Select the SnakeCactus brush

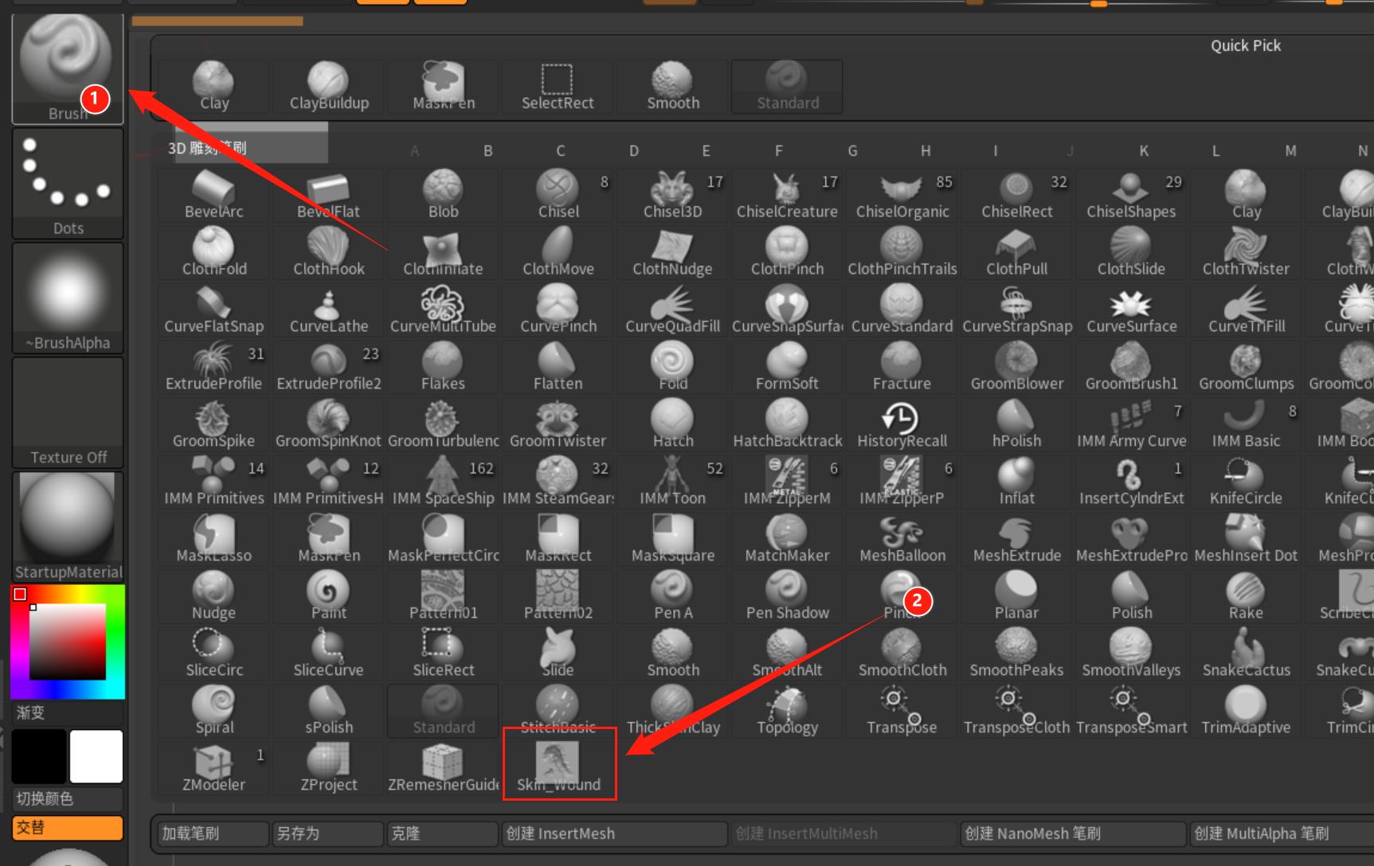1246,653
